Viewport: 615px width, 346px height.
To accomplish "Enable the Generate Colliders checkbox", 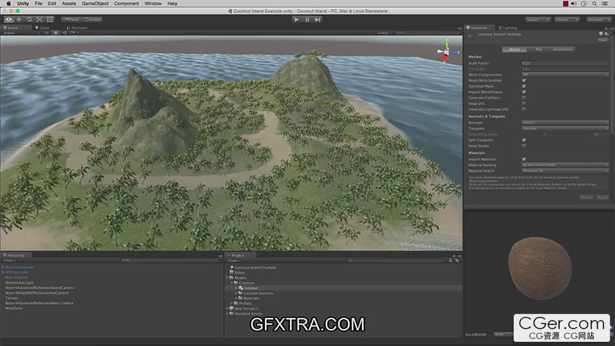I will click(523, 98).
